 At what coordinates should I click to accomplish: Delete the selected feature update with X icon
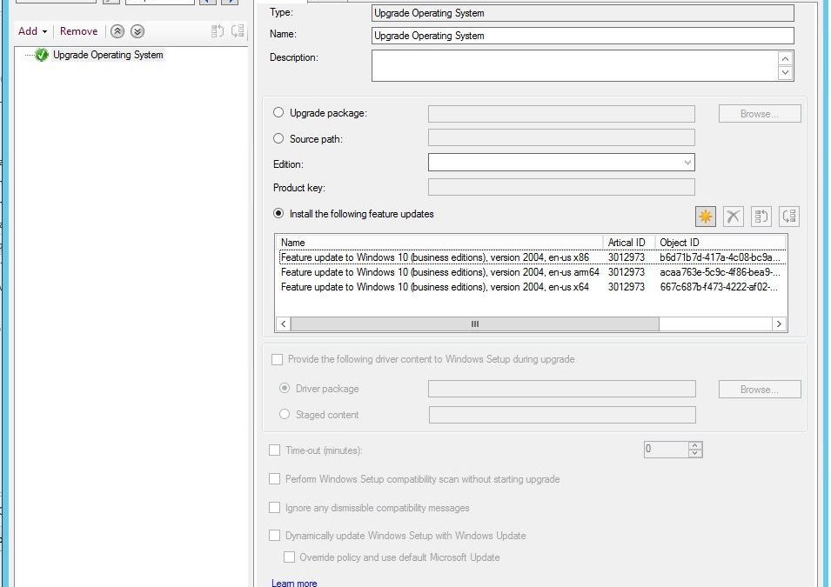(x=734, y=217)
